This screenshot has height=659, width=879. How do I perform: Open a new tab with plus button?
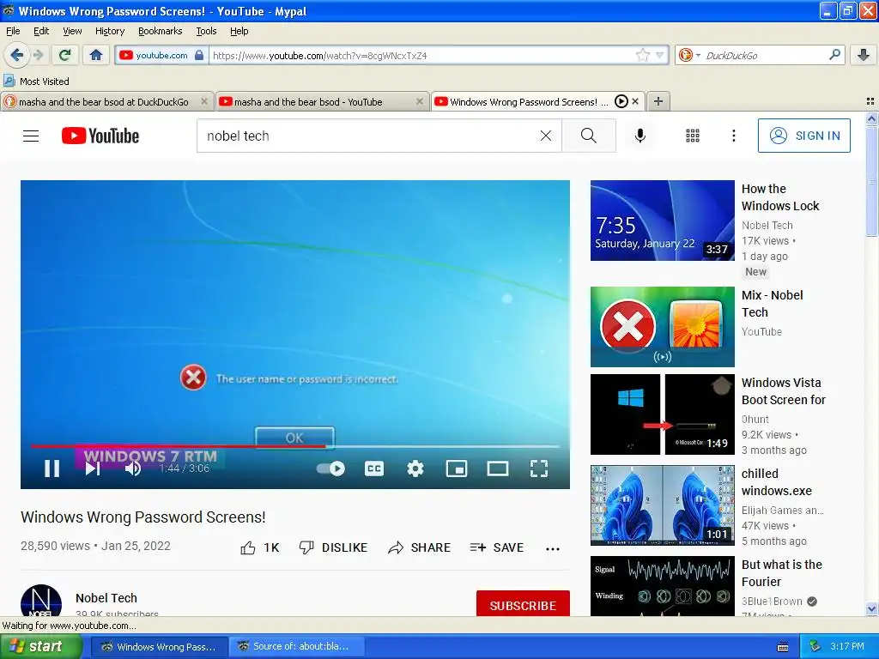[x=658, y=101]
